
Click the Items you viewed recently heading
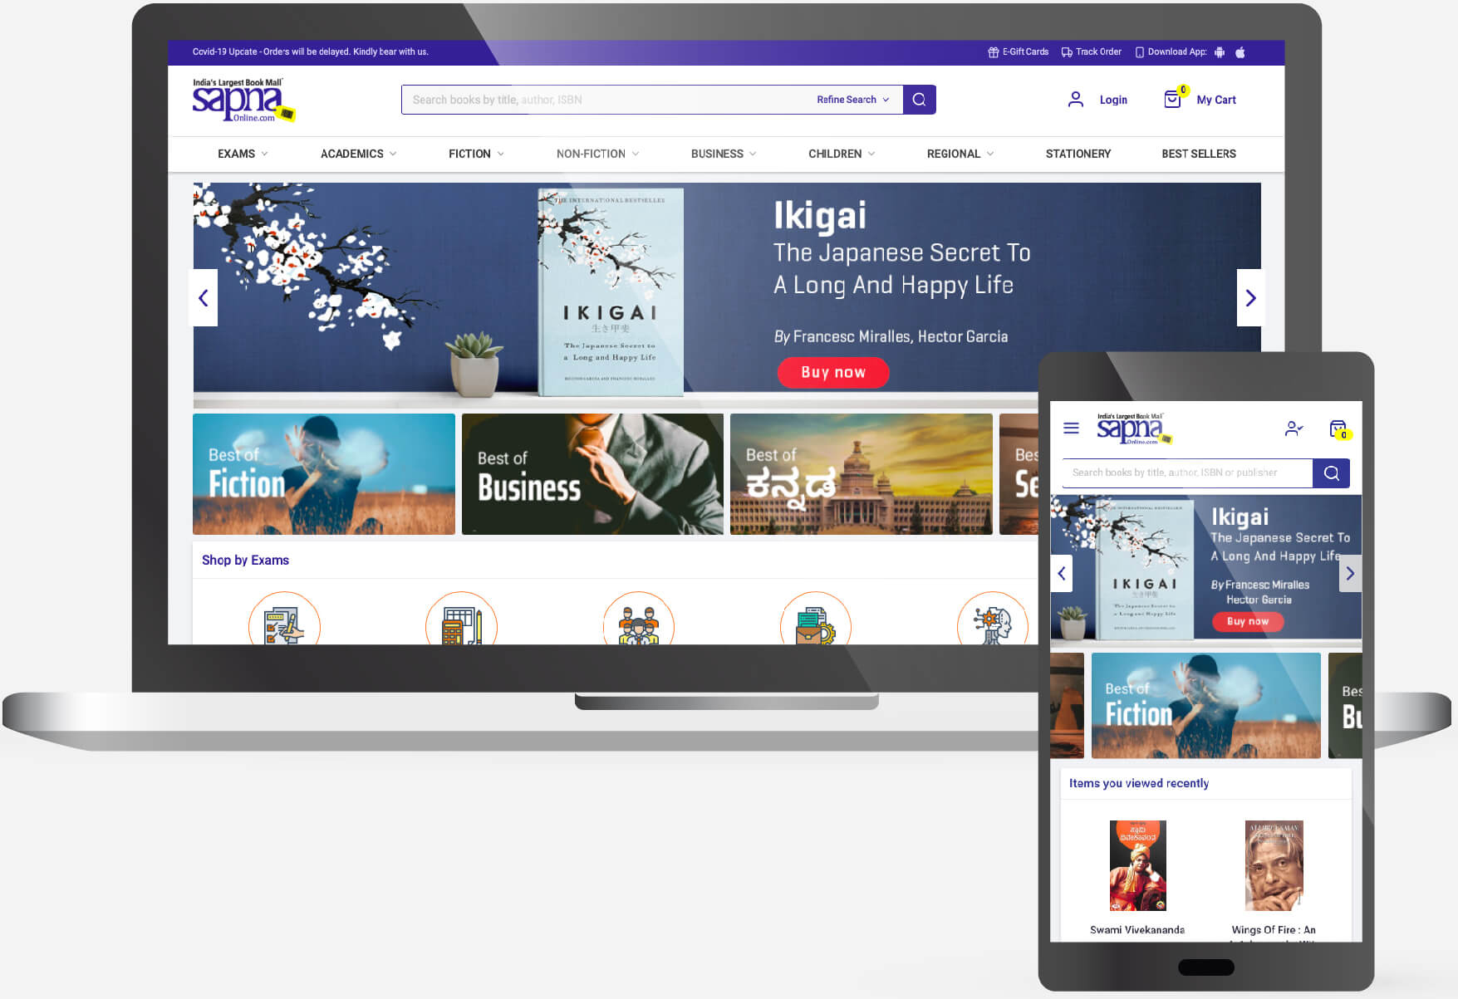pyautogui.click(x=1139, y=783)
